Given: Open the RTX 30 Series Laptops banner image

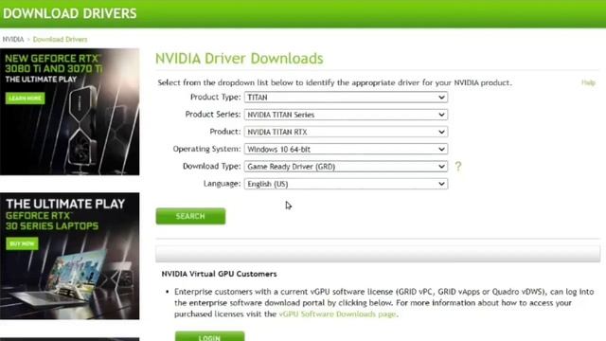Looking at the screenshot, I should 69,256.
